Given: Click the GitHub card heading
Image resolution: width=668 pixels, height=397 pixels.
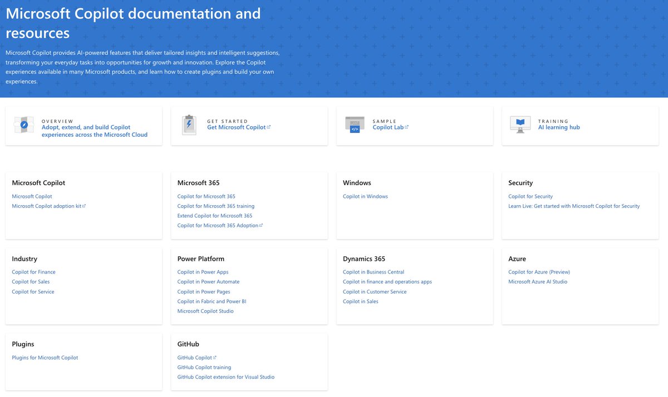Looking at the screenshot, I should click(188, 344).
